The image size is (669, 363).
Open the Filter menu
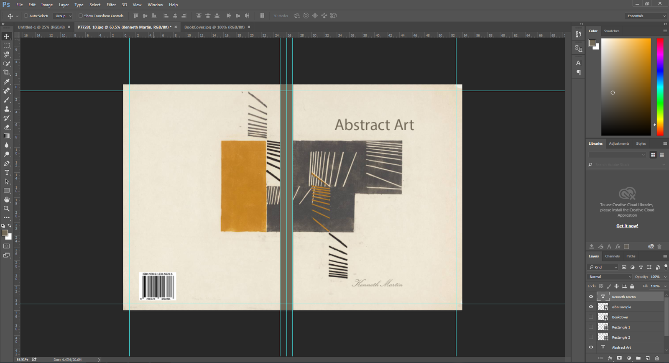(x=111, y=5)
